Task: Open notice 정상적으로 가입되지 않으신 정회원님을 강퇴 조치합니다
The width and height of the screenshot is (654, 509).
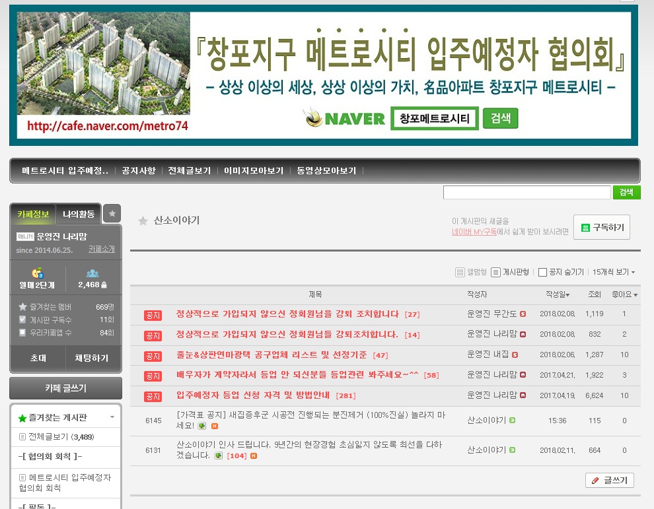Action: point(287,314)
